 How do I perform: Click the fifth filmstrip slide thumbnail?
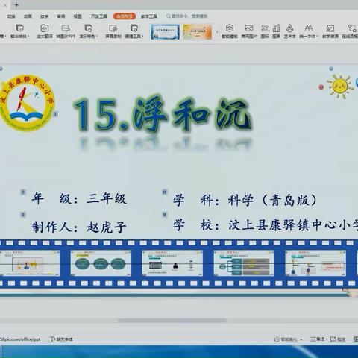(x=315, y=263)
